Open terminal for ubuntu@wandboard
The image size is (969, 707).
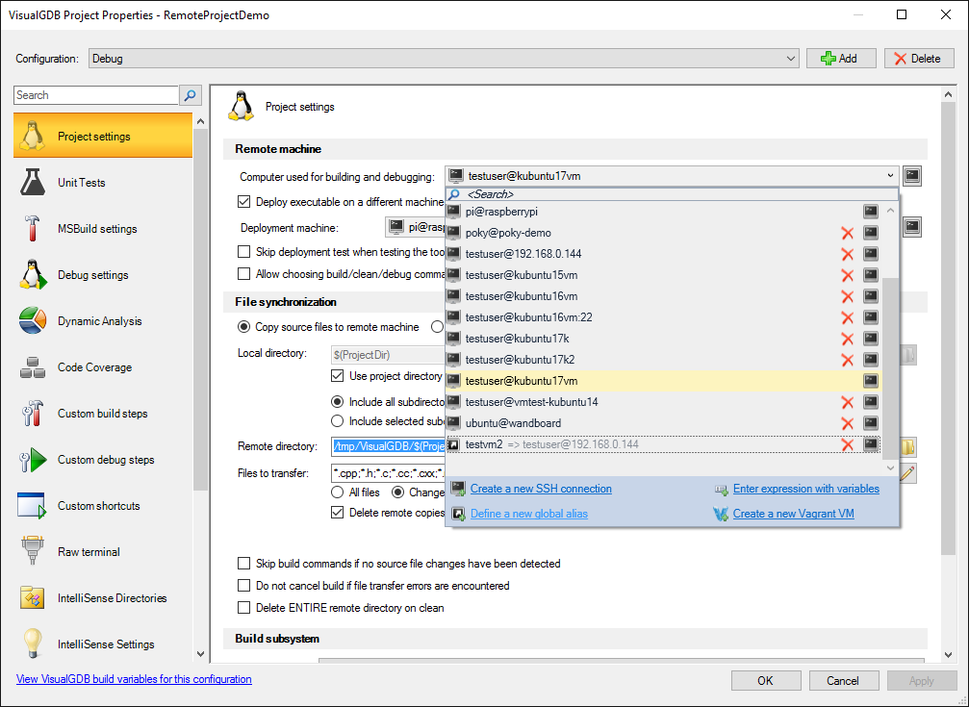[x=870, y=423]
